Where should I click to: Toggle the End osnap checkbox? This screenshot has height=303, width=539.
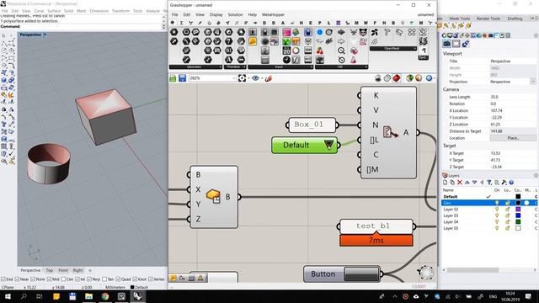[3, 279]
